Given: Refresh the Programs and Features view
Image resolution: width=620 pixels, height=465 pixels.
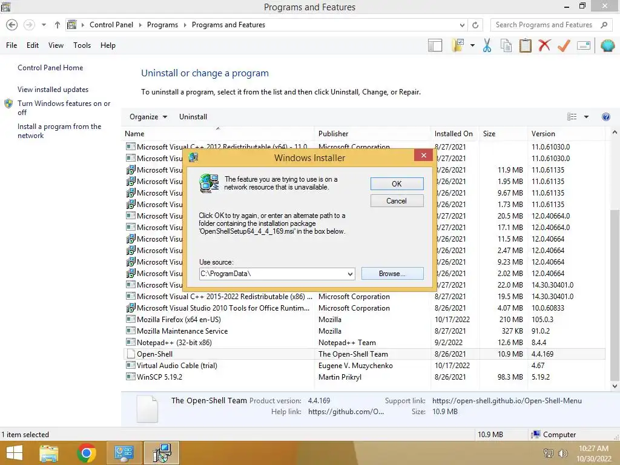Looking at the screenshot, I should pos(475,25).
